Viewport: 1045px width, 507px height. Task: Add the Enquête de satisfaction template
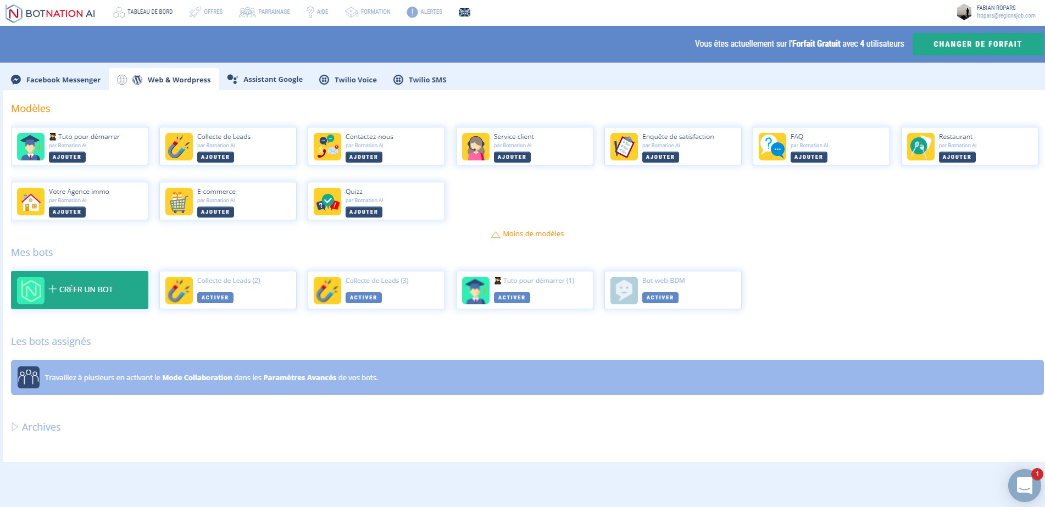[x=660, y=157]
